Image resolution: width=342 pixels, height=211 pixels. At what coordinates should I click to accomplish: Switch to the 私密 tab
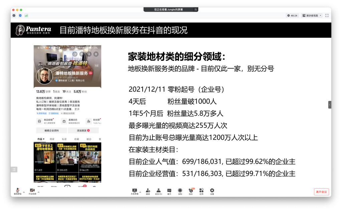tap(64, 139)
